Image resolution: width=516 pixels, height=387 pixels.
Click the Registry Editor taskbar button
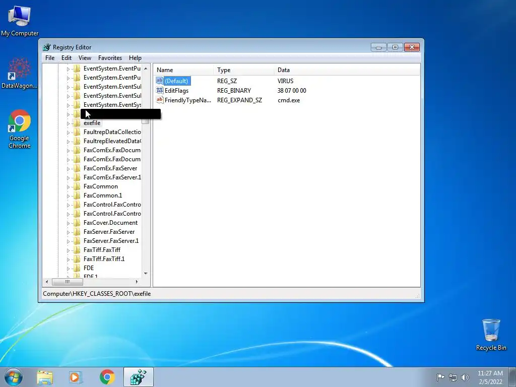(x=138, y=377)
